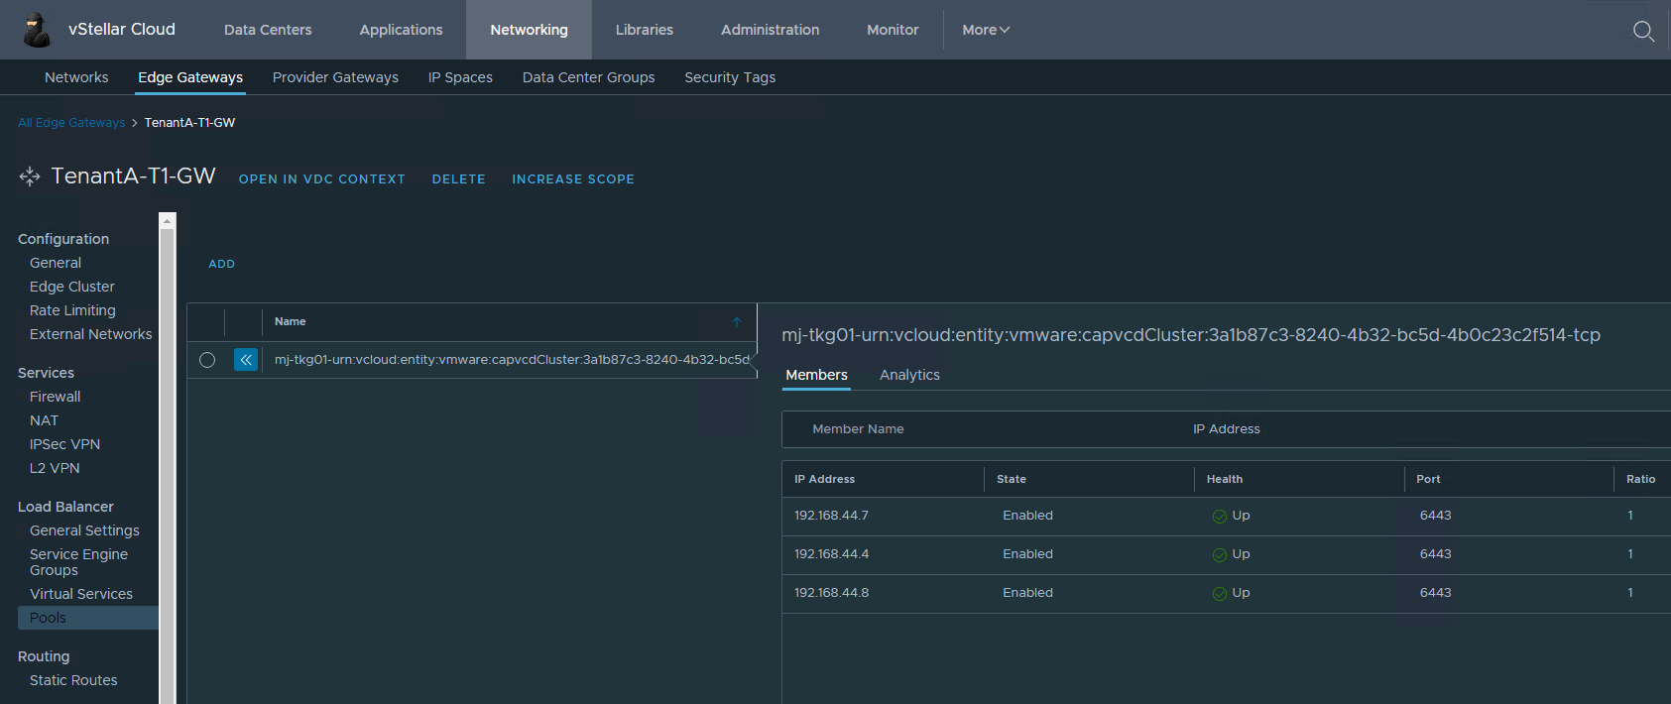Screen dimensions: 1671x704
Task: Click the Up health icon for 192.168.44.8
Action: 1219,594
